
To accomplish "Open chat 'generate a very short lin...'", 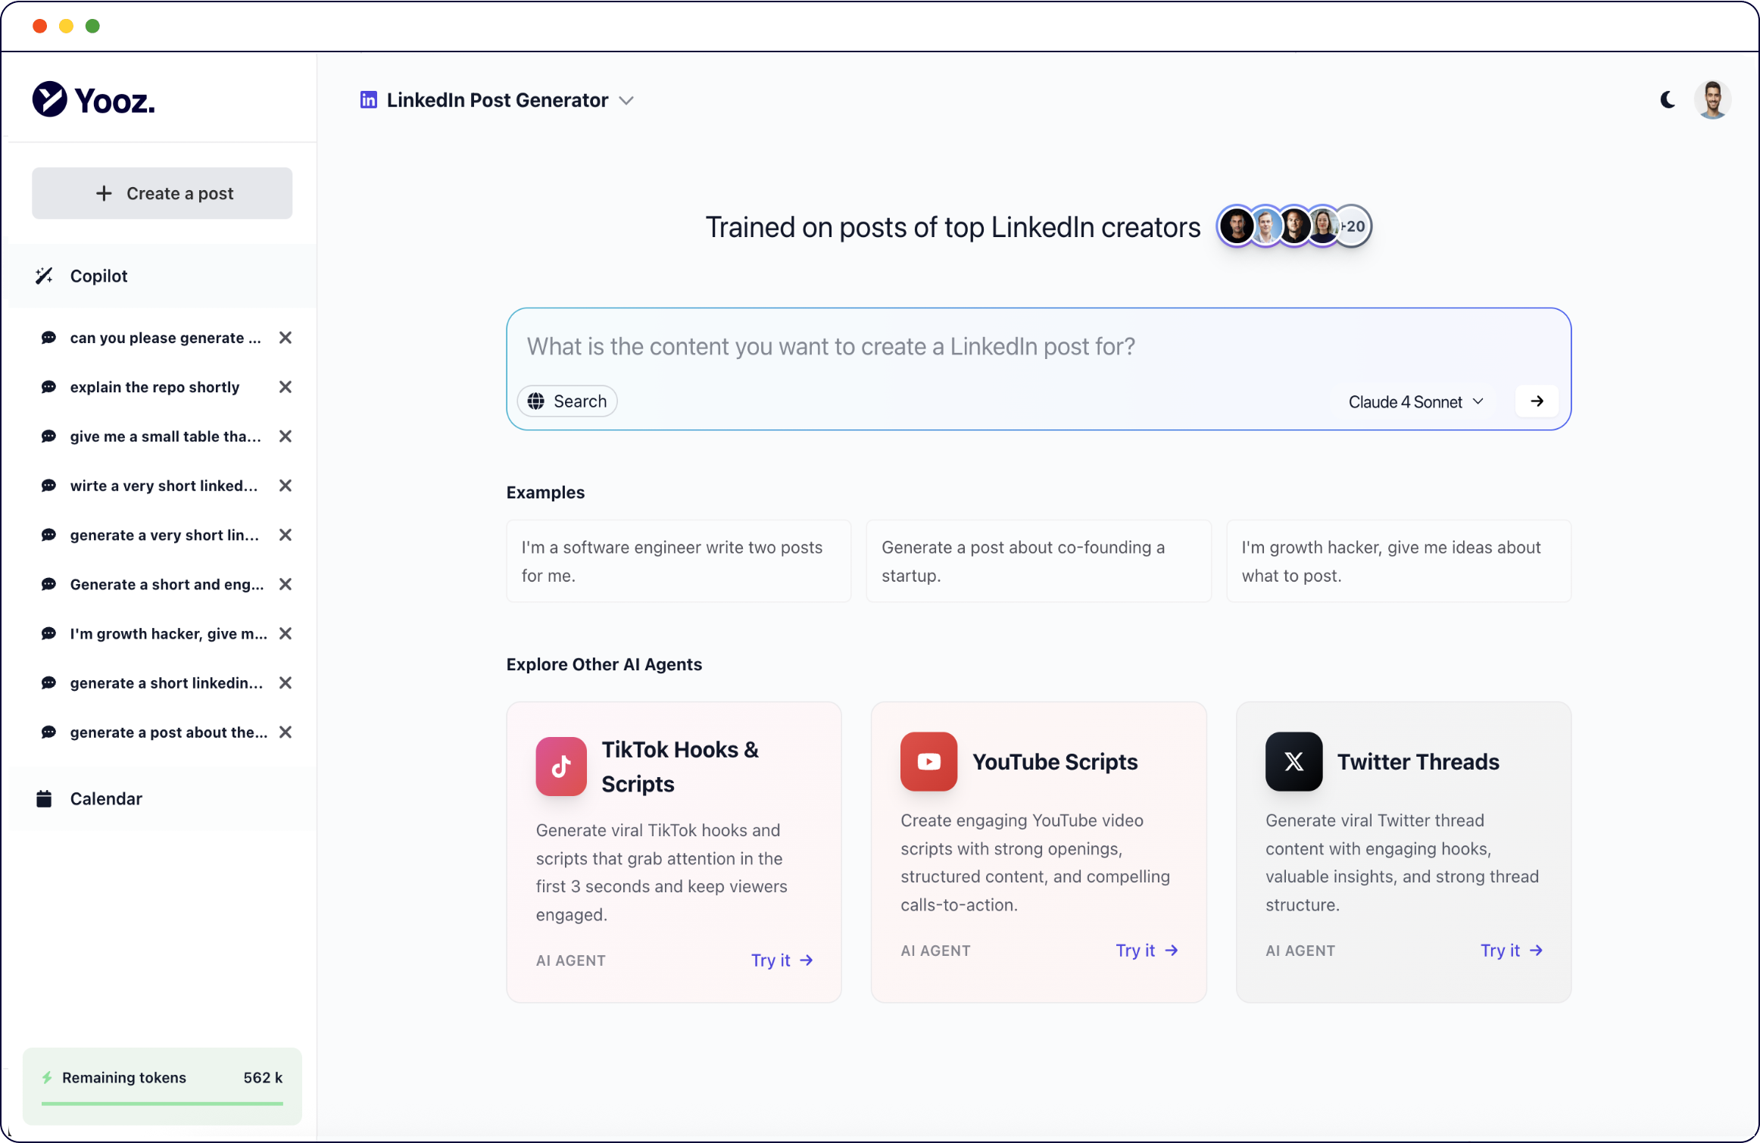I will [164, 535].
